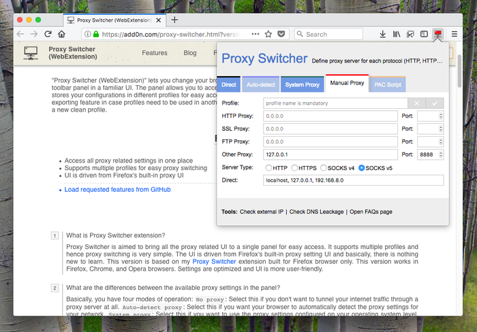Open the Firefox hamburger menu
477x332 pixels.
click(x=455, y=34)
